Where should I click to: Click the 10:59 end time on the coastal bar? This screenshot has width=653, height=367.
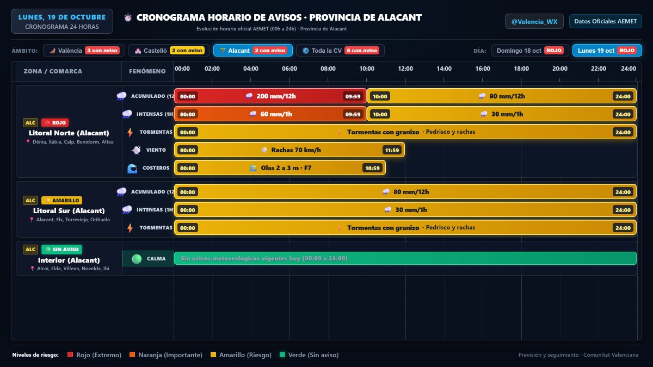pyautogui.click(x=372, y=168)
